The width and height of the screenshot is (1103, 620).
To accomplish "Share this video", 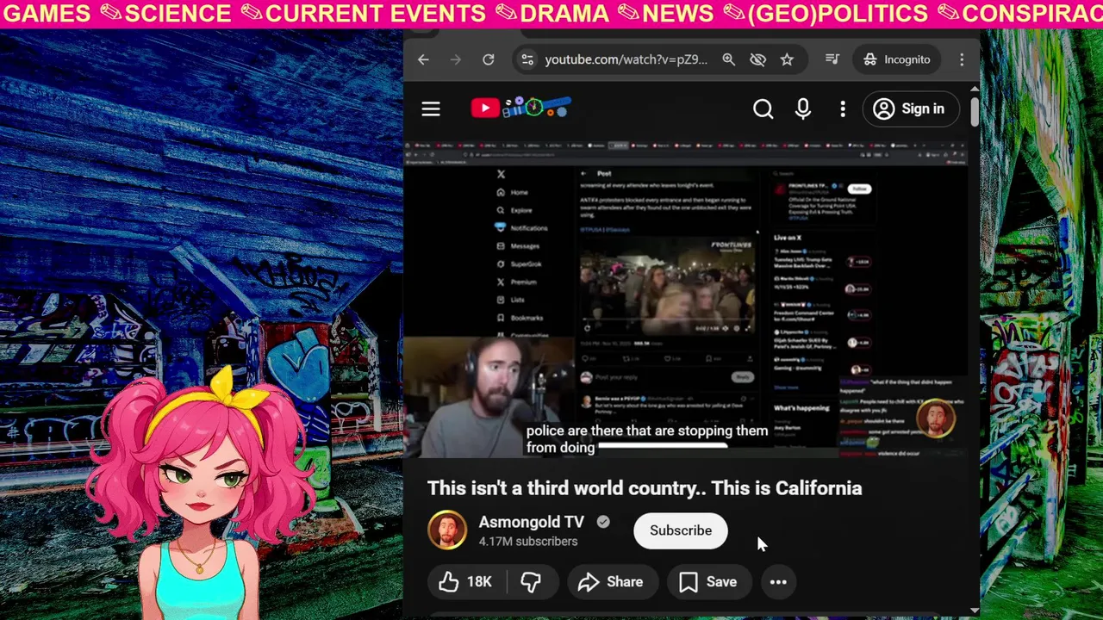I will pyautogui.click(x=611, y=582).
